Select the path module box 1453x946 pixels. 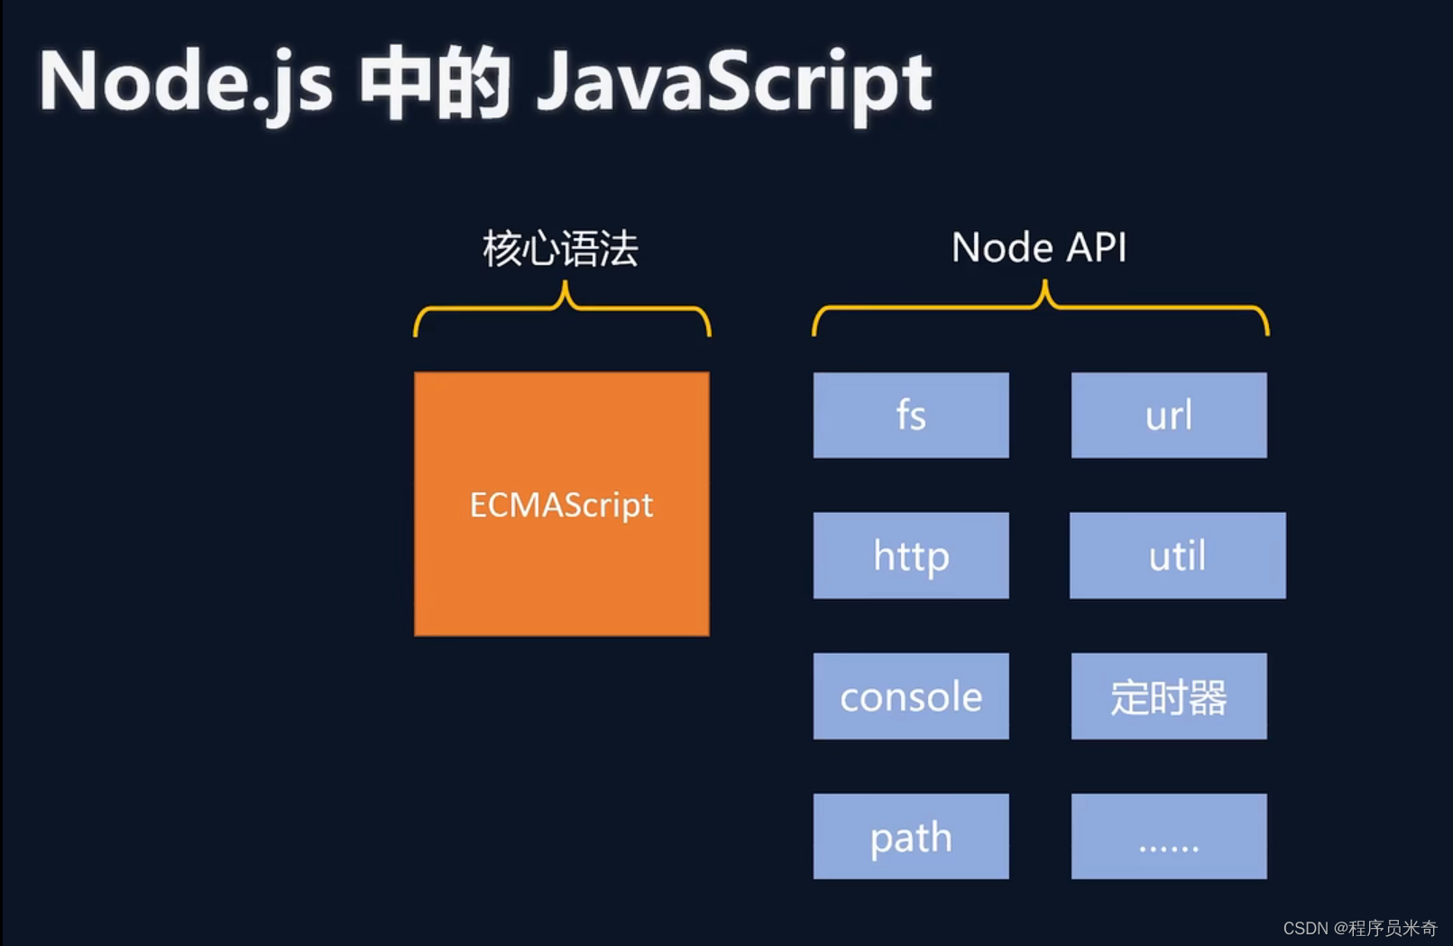911,836
